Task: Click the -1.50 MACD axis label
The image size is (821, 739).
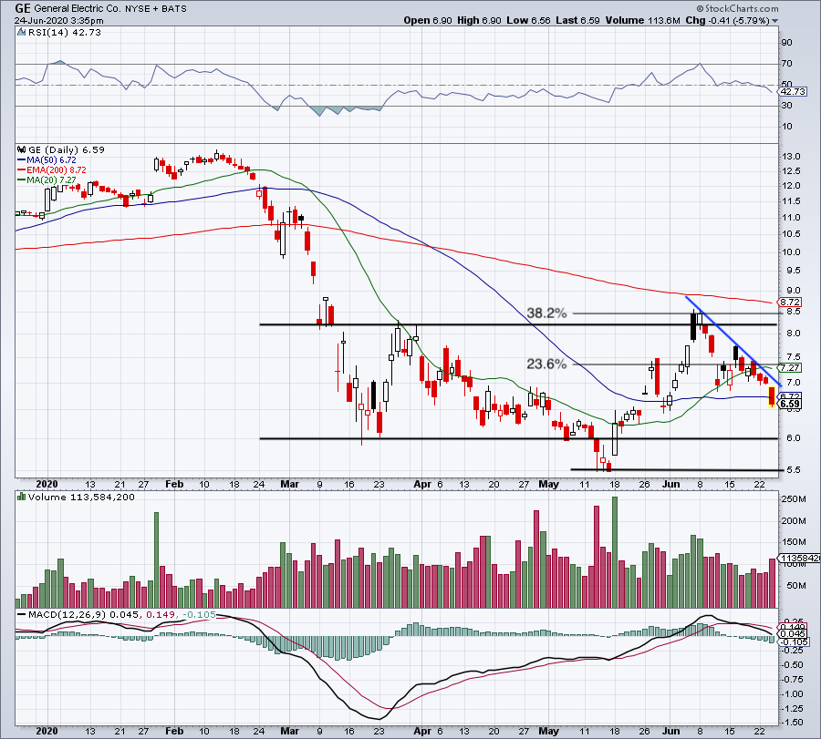Action: (x=793, y=723)
